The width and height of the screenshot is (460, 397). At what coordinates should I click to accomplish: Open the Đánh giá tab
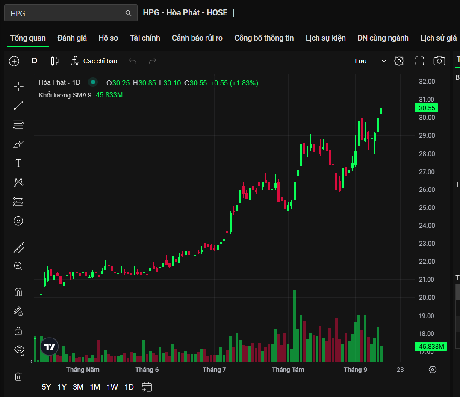[72, 38]
